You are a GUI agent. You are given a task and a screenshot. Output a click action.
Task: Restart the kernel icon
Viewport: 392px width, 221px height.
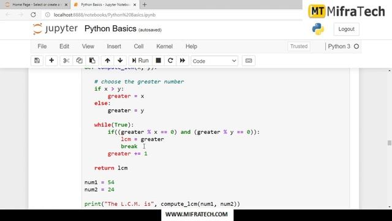(170, 61)
